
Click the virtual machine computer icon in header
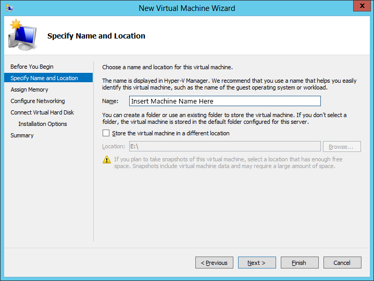(x=22, y=35)
